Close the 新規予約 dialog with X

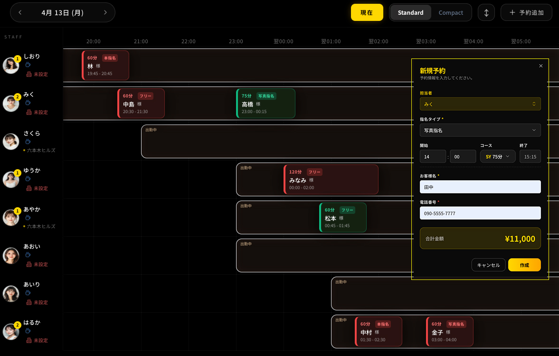[x=540, y=66]
